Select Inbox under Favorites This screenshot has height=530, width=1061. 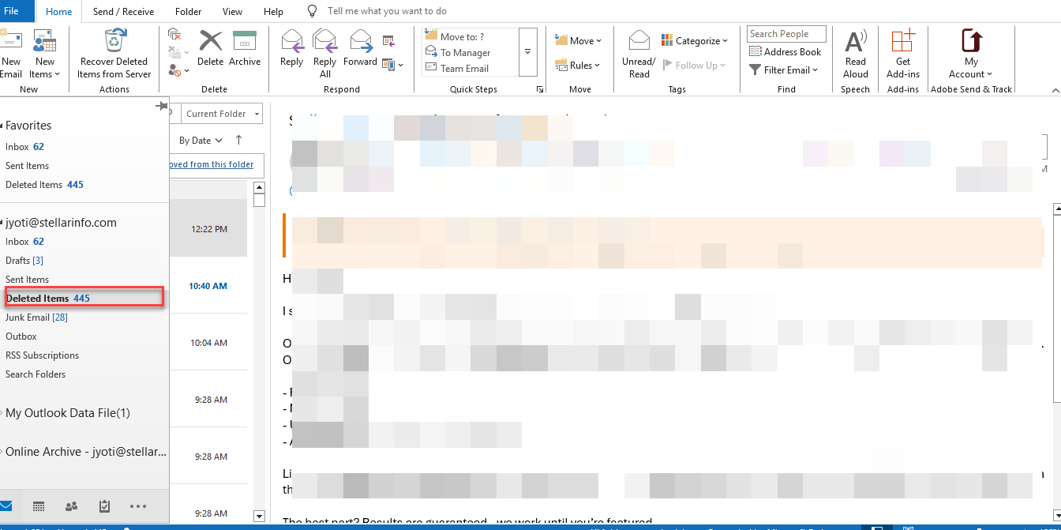tap(24, 147)
